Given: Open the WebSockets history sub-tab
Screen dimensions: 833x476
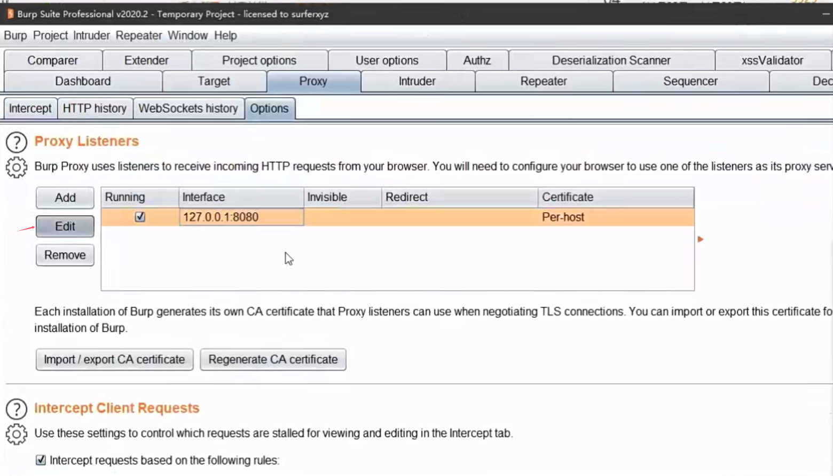Looking at the screenshot, I should click(x=188, y=108).
